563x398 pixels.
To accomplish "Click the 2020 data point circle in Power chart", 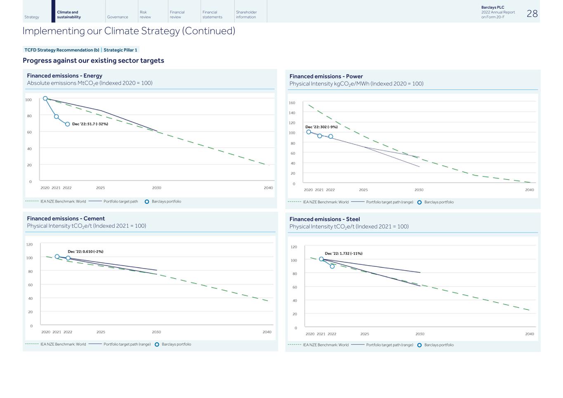I will pyautogui.click(x=309, y=132).
